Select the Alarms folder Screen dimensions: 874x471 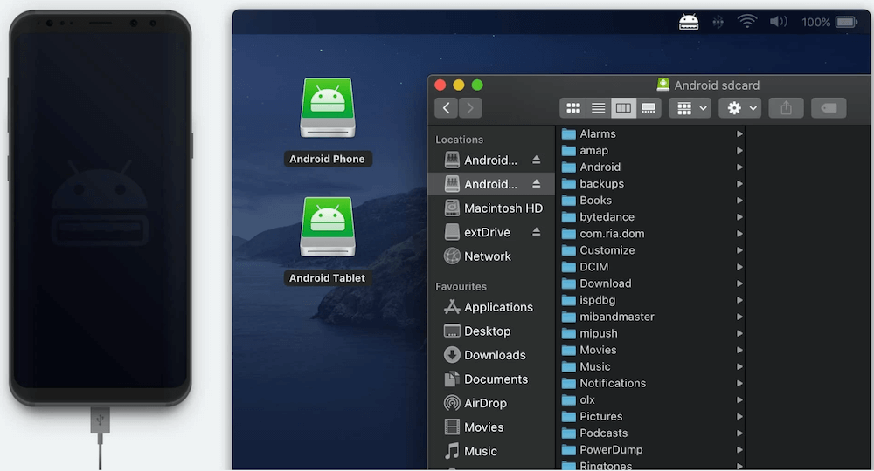click(651, 134)
